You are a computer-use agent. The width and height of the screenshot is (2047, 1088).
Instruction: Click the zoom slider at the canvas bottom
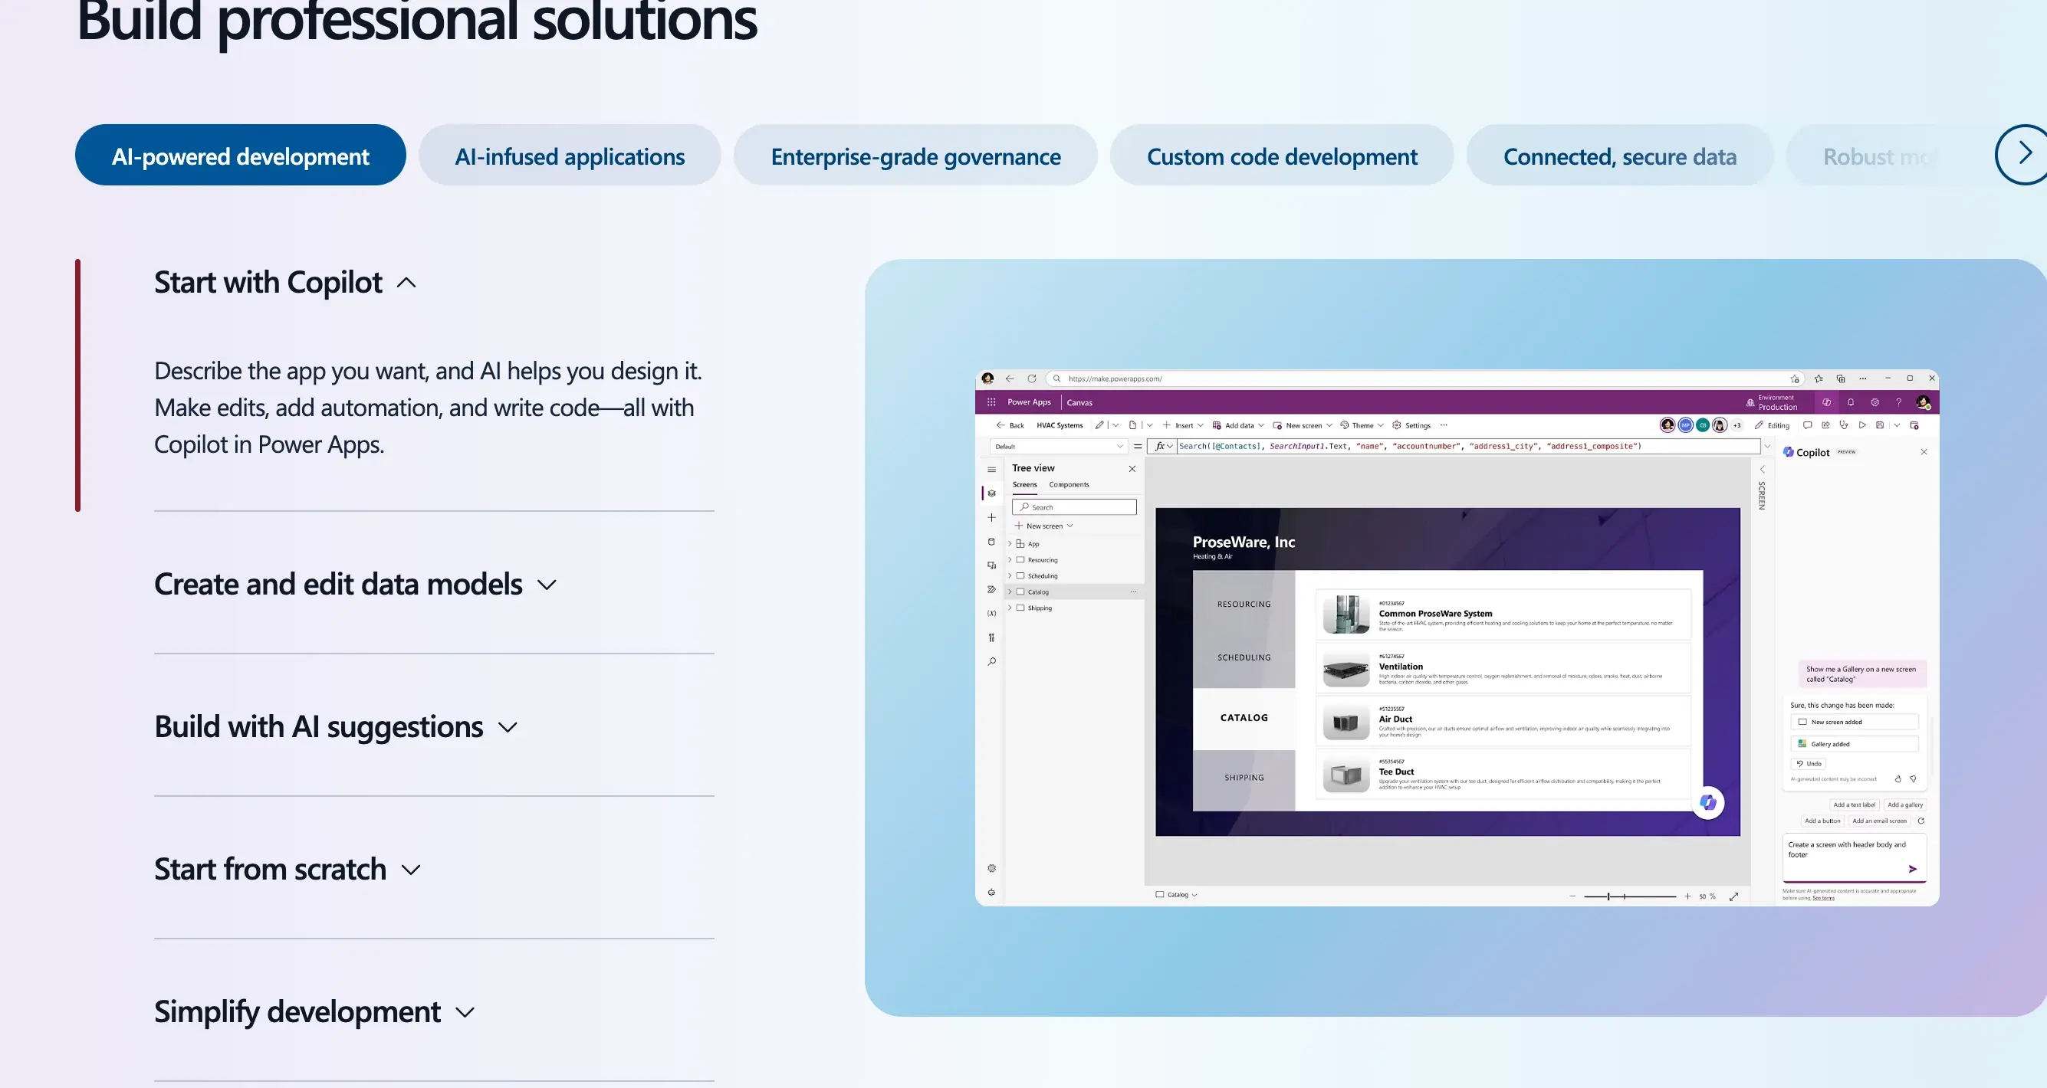click(x=1630, y=896)
